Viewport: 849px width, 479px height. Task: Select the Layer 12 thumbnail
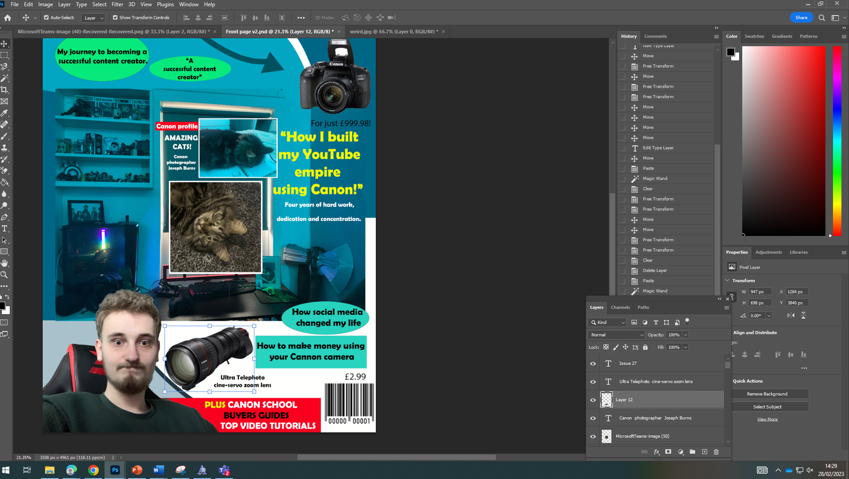[x=607, y=400]
